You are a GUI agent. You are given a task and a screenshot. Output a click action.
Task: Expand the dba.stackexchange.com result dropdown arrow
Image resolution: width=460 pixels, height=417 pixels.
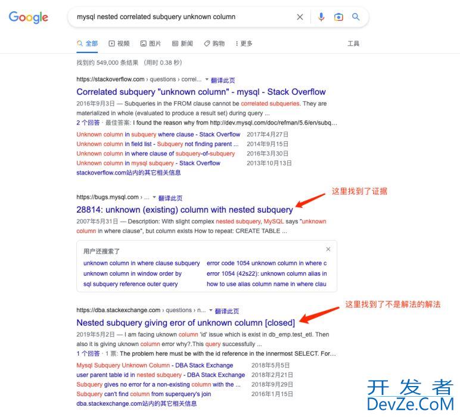pos(211,310)
